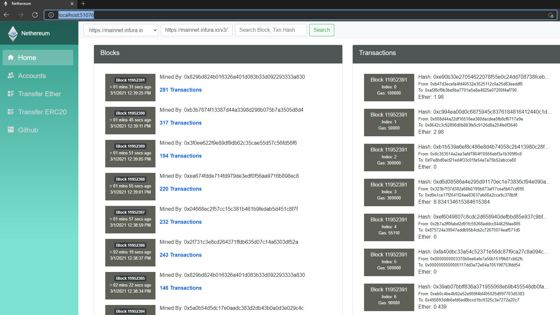Open the Accounts menu item

[38, 76]
